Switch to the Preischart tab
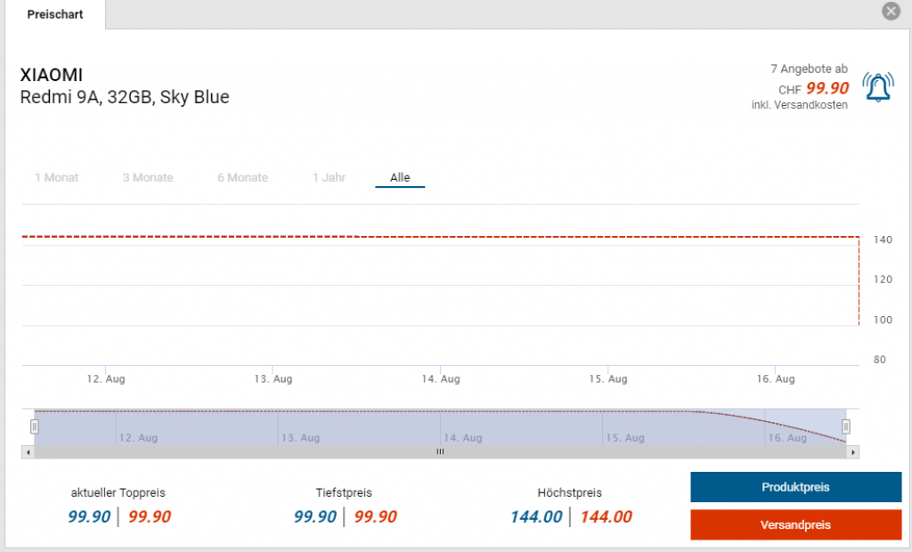 pyautogui.click(x=55, y=15)
